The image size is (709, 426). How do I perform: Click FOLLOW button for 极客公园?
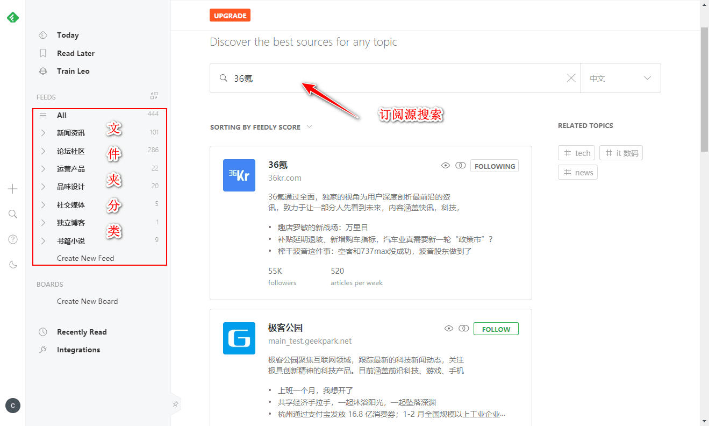coord(496,329)
